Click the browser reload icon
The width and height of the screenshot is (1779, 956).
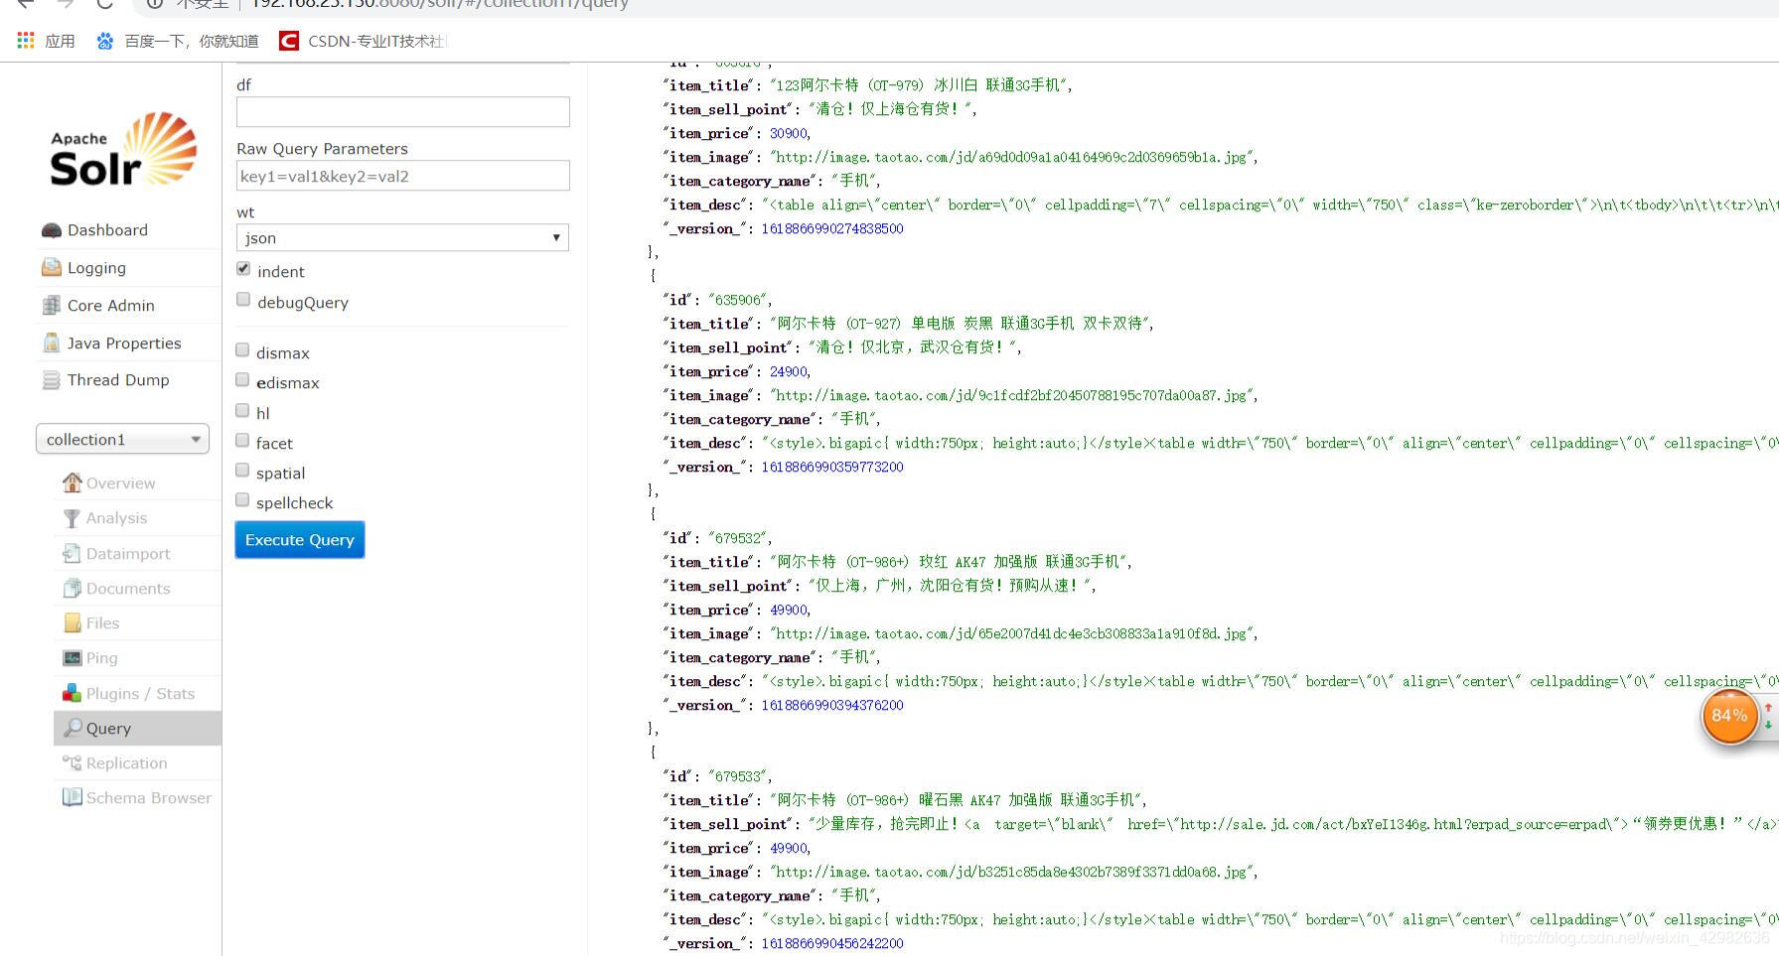coord(104,4)
